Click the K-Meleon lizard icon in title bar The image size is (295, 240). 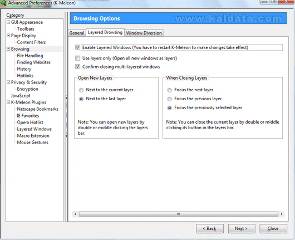(3, 3)
